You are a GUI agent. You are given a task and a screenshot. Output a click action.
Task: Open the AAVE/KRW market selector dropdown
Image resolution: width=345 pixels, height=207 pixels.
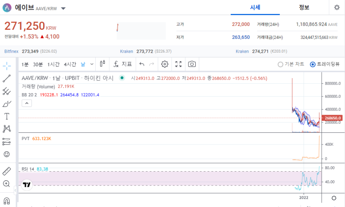tap(63, 9)
